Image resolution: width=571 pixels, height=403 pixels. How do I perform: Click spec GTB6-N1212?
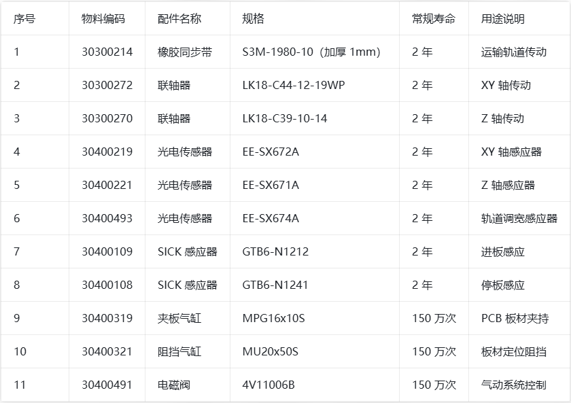pos(275,252)
